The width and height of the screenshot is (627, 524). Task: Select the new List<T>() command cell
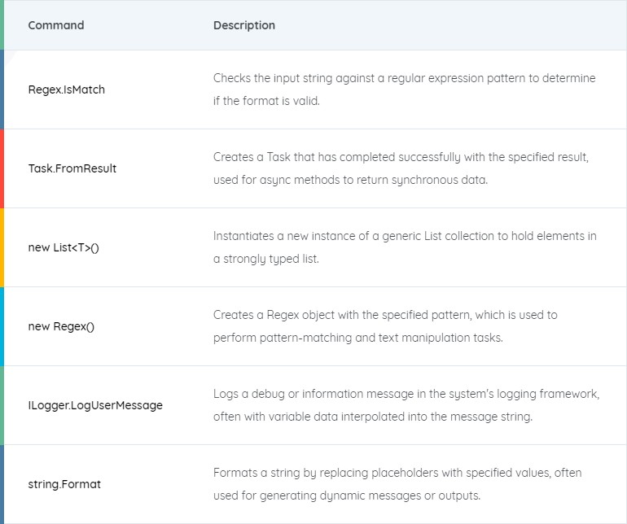click(64, 247)
